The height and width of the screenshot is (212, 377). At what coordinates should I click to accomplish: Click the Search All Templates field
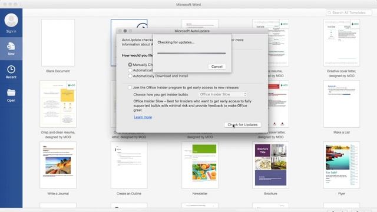[349, 12]
